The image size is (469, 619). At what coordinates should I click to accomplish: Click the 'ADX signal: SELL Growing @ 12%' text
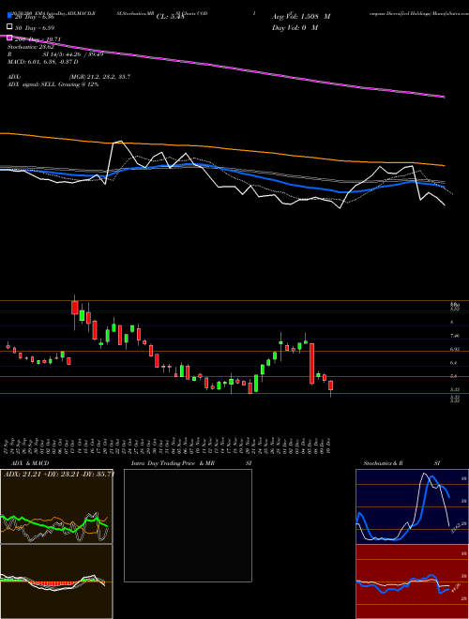coord(53,84)
